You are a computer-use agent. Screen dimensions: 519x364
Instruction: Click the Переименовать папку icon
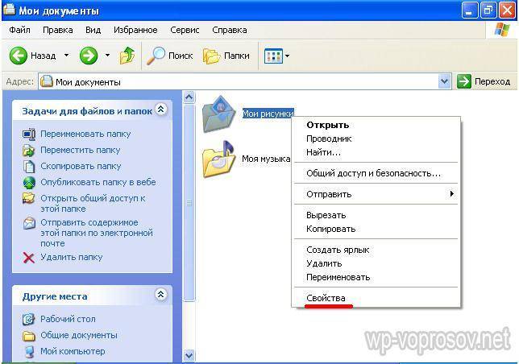[x=29, y=134]
